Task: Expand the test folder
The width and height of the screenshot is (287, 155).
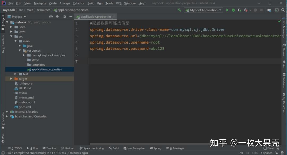Action: (x=15, y=74)
